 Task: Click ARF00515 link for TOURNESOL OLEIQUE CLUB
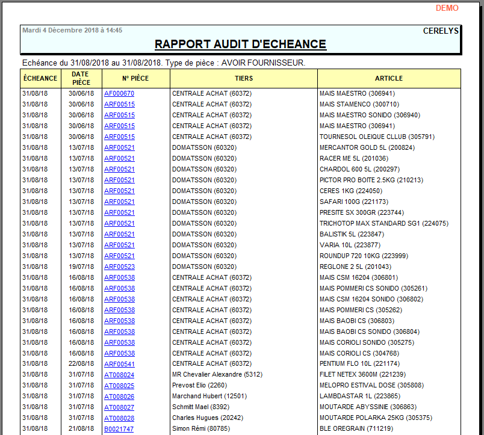point(119,137)
